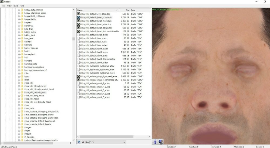
Task: Click the ilkka_villi_default_head folder icon
Action: [x=22, y=93]
